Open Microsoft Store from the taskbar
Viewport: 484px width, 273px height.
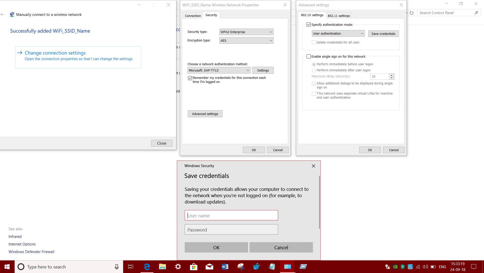[194, 267]
